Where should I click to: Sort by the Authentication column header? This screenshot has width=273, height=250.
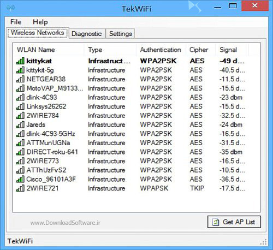pyautogui.click(x=161, y=50)
